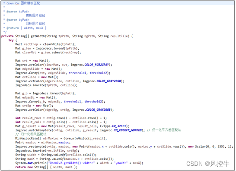Select the '@param bgPath' doc comment line
Image resolution: width=236 pixels, height=171 pixels.
tap(16, 20)
